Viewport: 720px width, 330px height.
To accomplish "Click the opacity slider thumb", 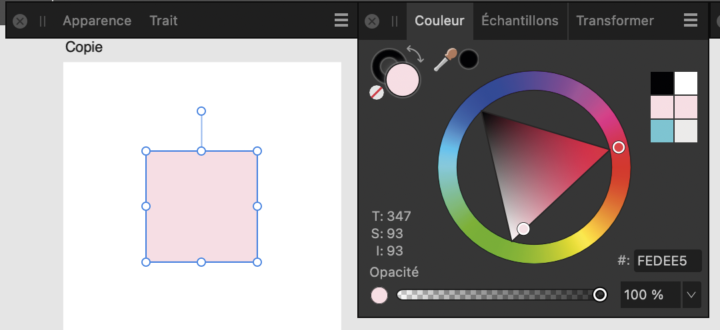I will 600,295.
